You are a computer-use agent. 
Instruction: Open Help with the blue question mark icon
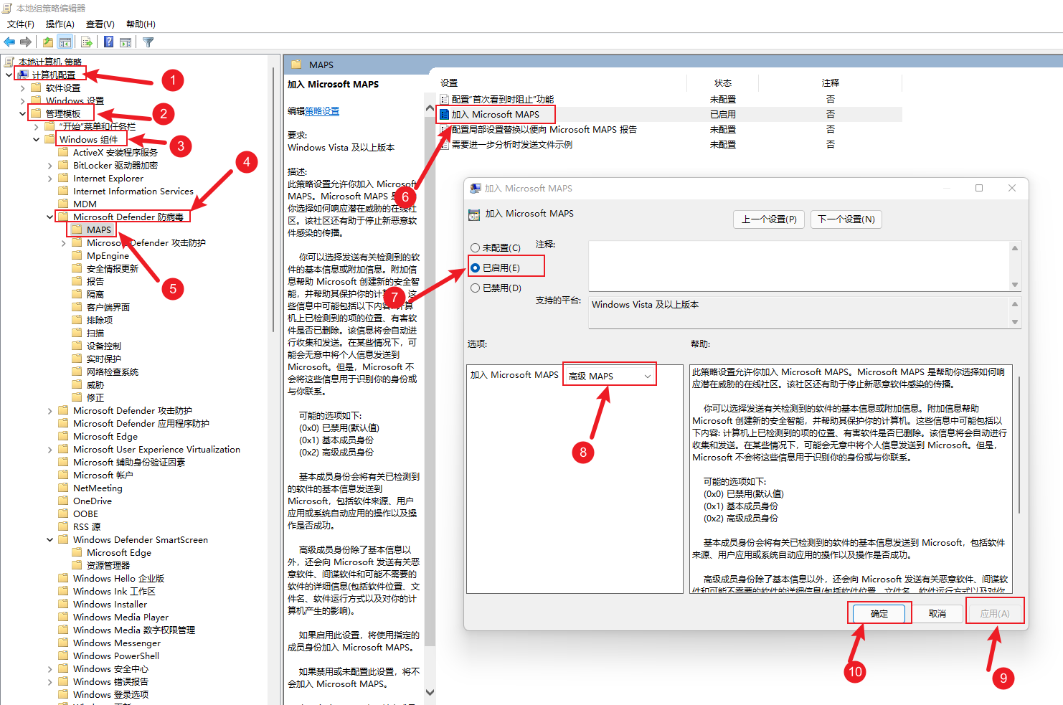[x=108, y=42]
